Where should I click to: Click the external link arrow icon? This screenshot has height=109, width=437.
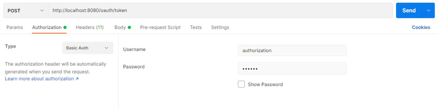(x=77, y=79)
